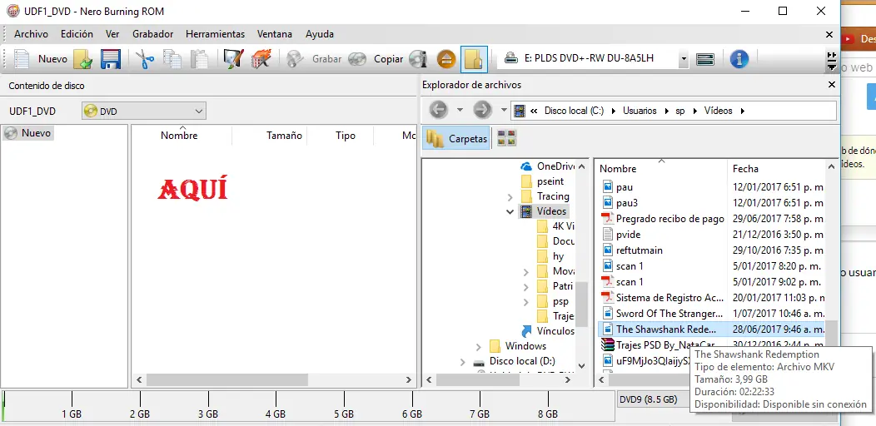The width and height of the screenshot is (876, 426).
Task: Open the cover designer icon with pencil
Action: 232,58
